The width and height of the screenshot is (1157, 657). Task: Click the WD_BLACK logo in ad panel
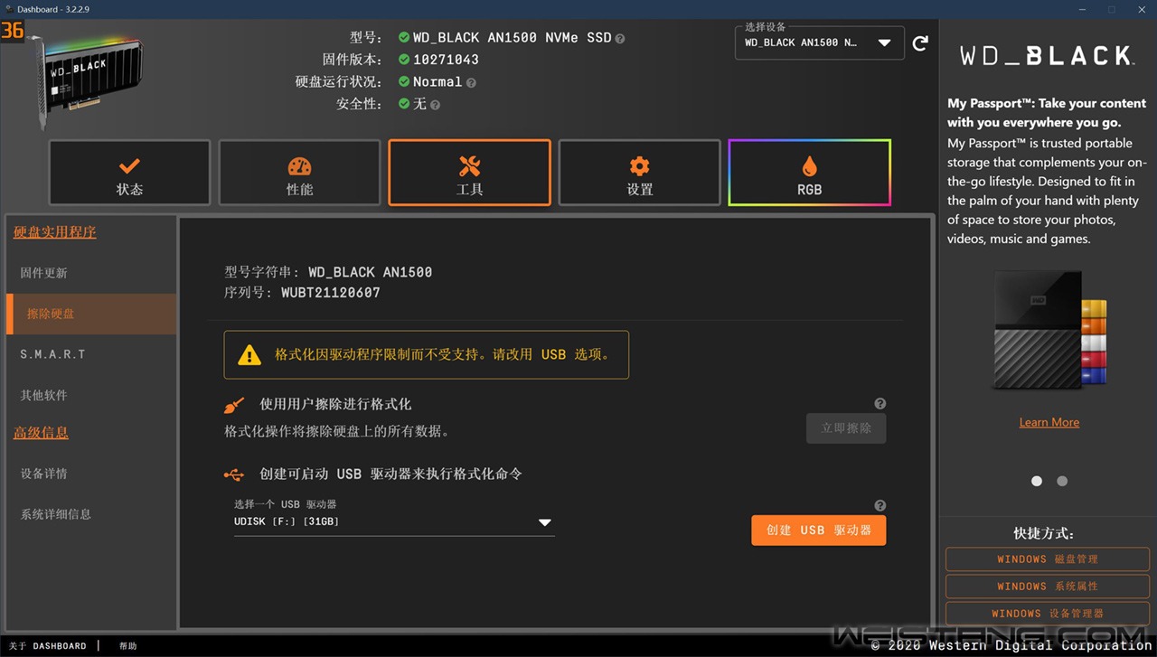coord(1047,56)
